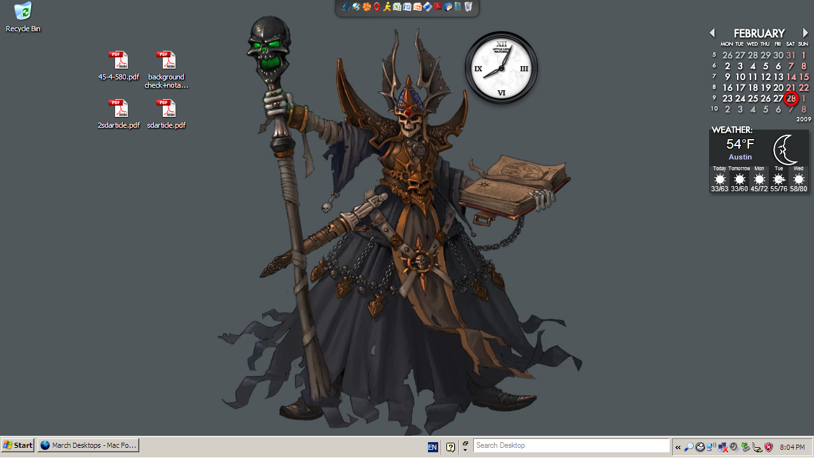Click the orange flower icon in dock
Image resolution: width=814 pixels, height=458 pixels.
click(x=366, y=7)
